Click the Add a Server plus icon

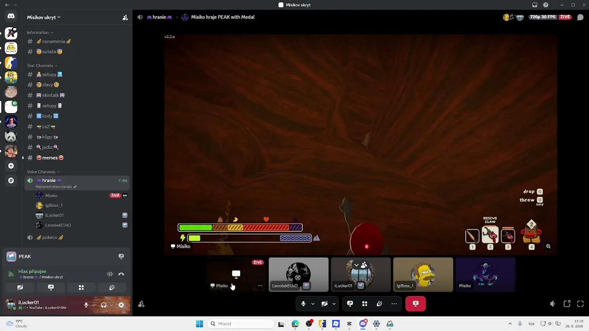point(11,165)
